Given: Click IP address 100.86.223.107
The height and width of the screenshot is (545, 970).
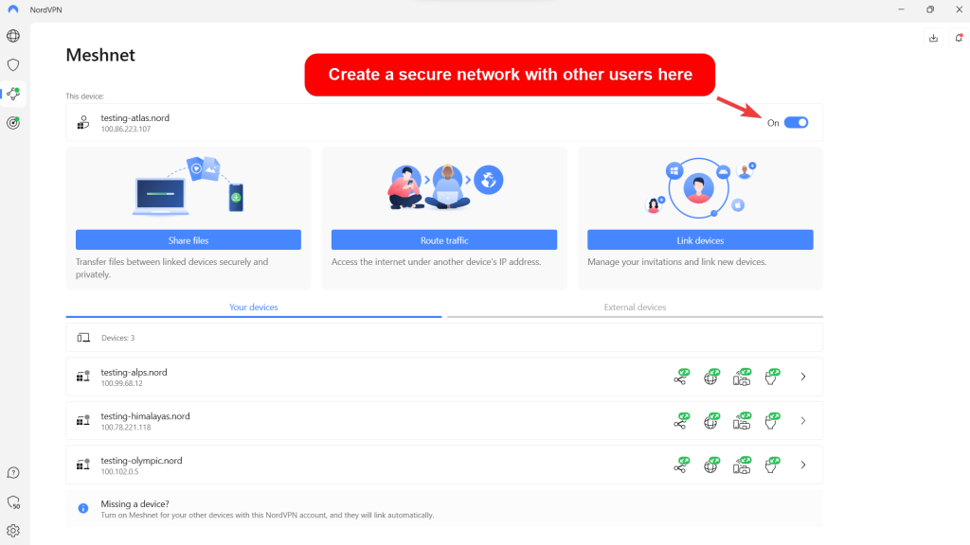Looking at the screenshot, I should [x=126, y=129].
